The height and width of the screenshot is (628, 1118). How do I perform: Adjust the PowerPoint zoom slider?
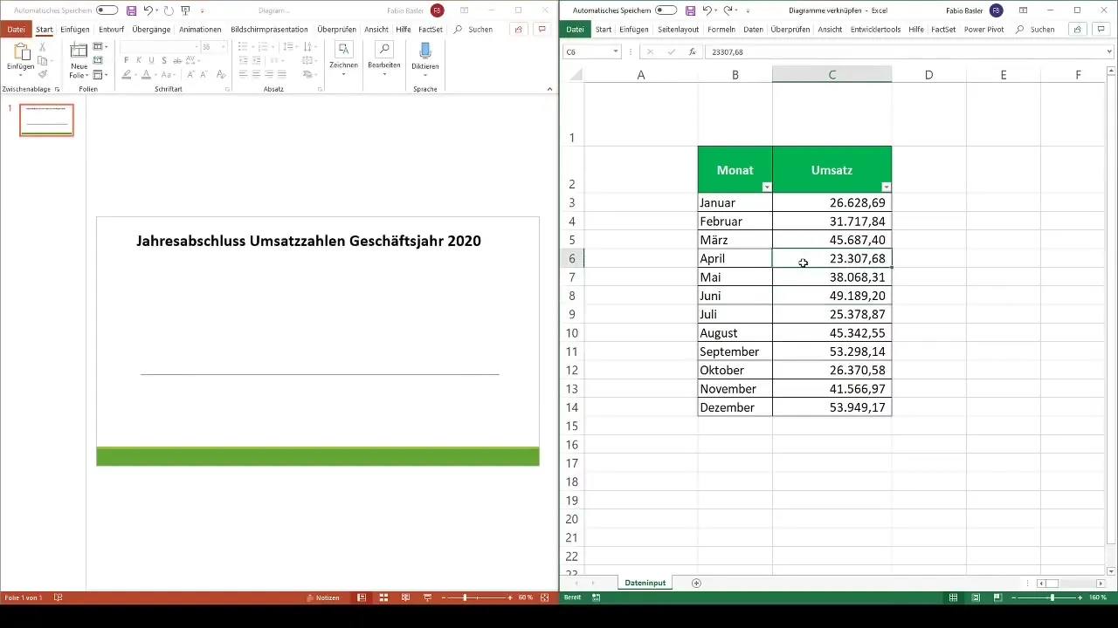[465, 597]
